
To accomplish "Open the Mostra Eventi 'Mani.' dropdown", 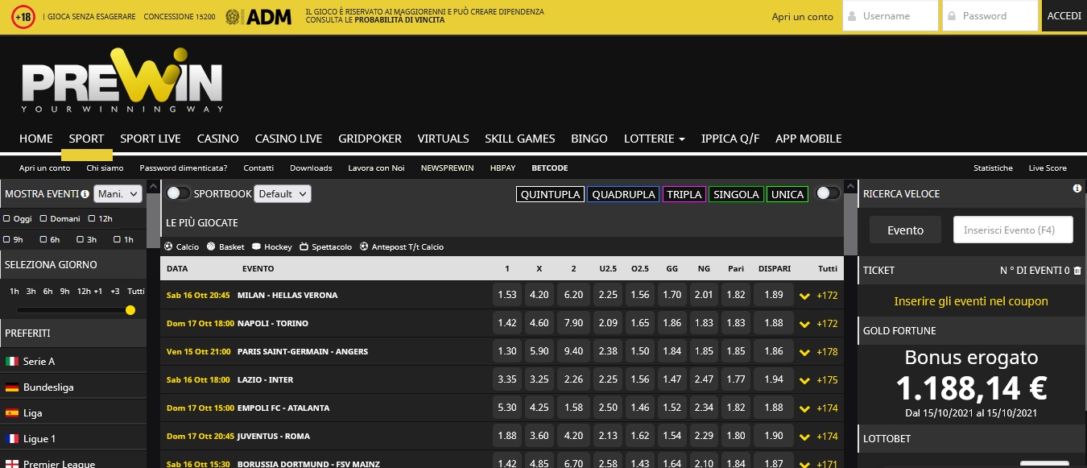I will [x=118, y=193].
